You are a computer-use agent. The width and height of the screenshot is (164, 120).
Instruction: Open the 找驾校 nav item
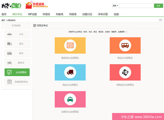pos(46,14)
